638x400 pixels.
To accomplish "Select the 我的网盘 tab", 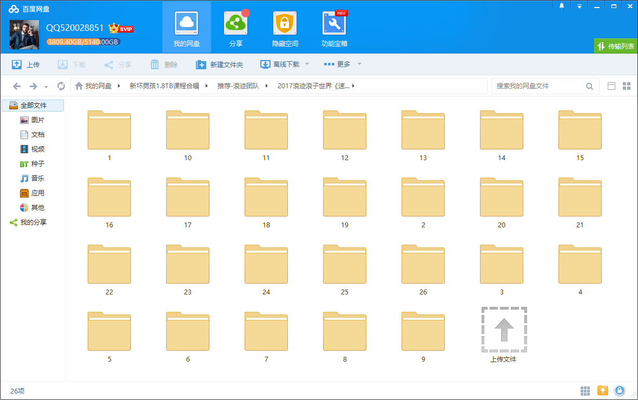I will tap(187, 27).
